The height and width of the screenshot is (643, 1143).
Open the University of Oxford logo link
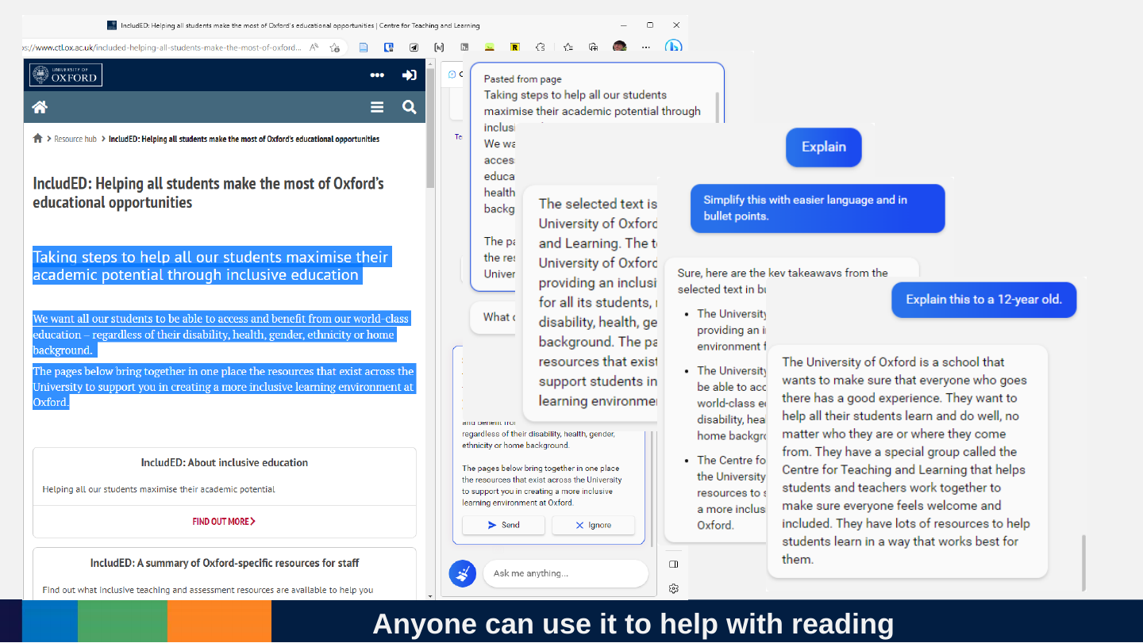pyautogui.click(x=66, y=75)
